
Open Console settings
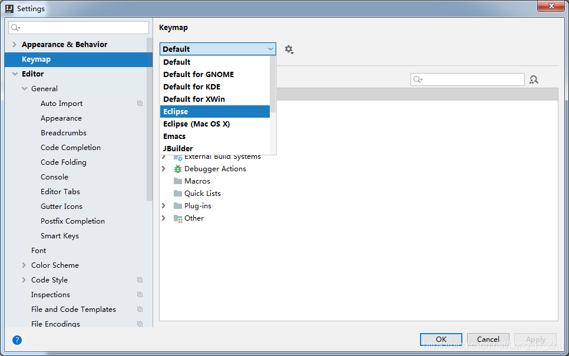54,177
